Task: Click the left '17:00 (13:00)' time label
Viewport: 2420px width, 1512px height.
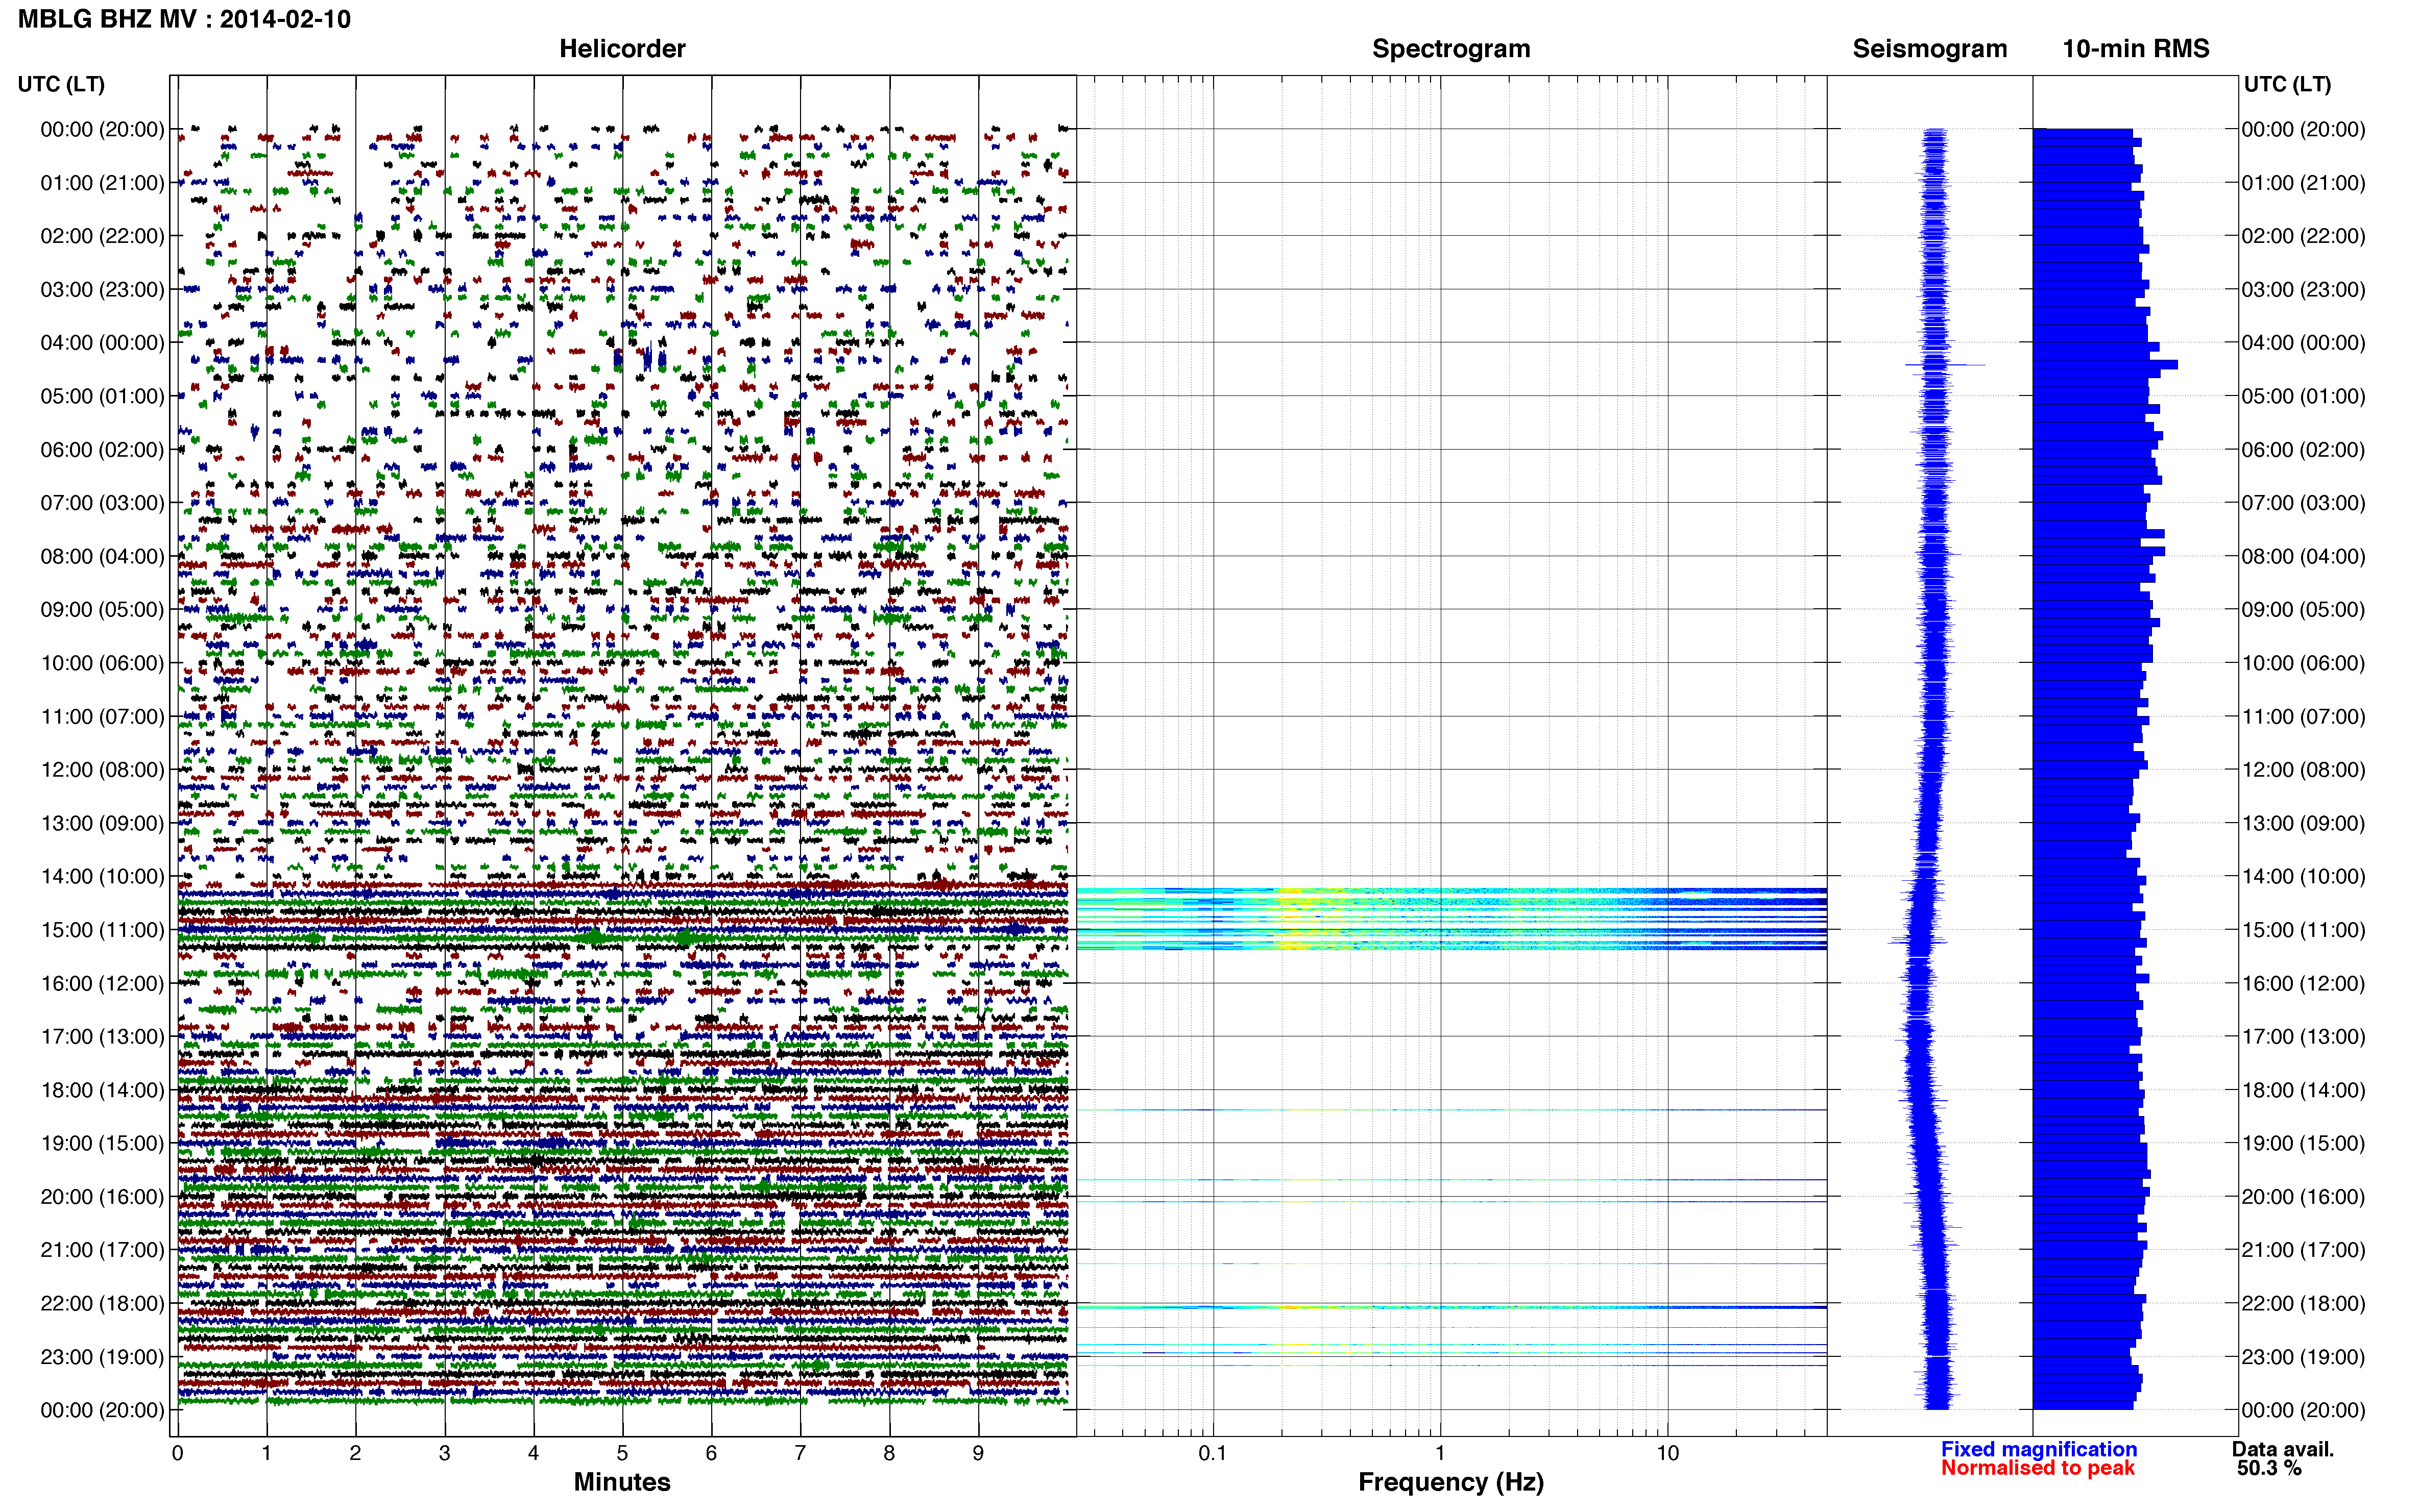Action: pyautogui.click(x=102, y=1037)
